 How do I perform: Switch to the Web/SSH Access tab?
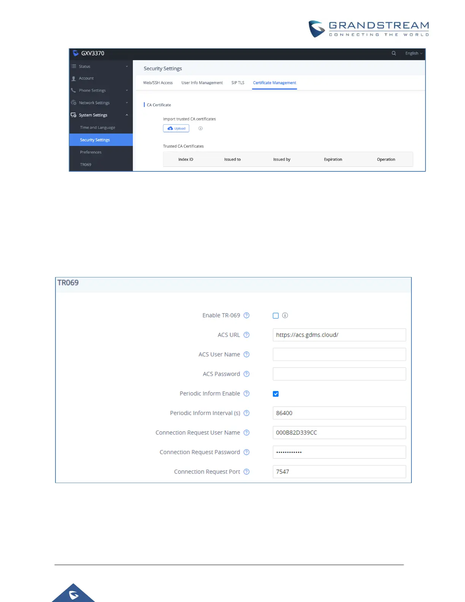coord(158,82)
